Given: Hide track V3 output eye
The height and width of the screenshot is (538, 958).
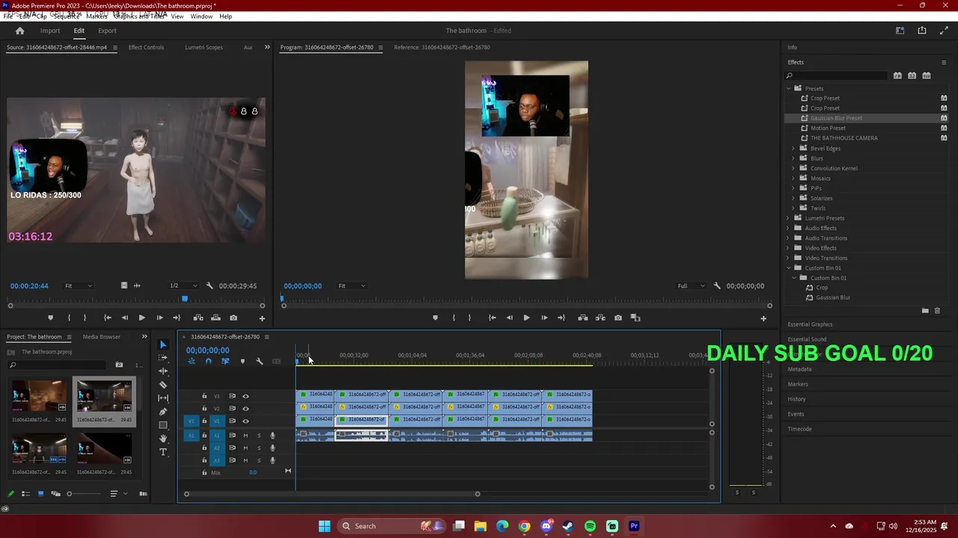Looking at the screenshot, I should tap(245, 396).
